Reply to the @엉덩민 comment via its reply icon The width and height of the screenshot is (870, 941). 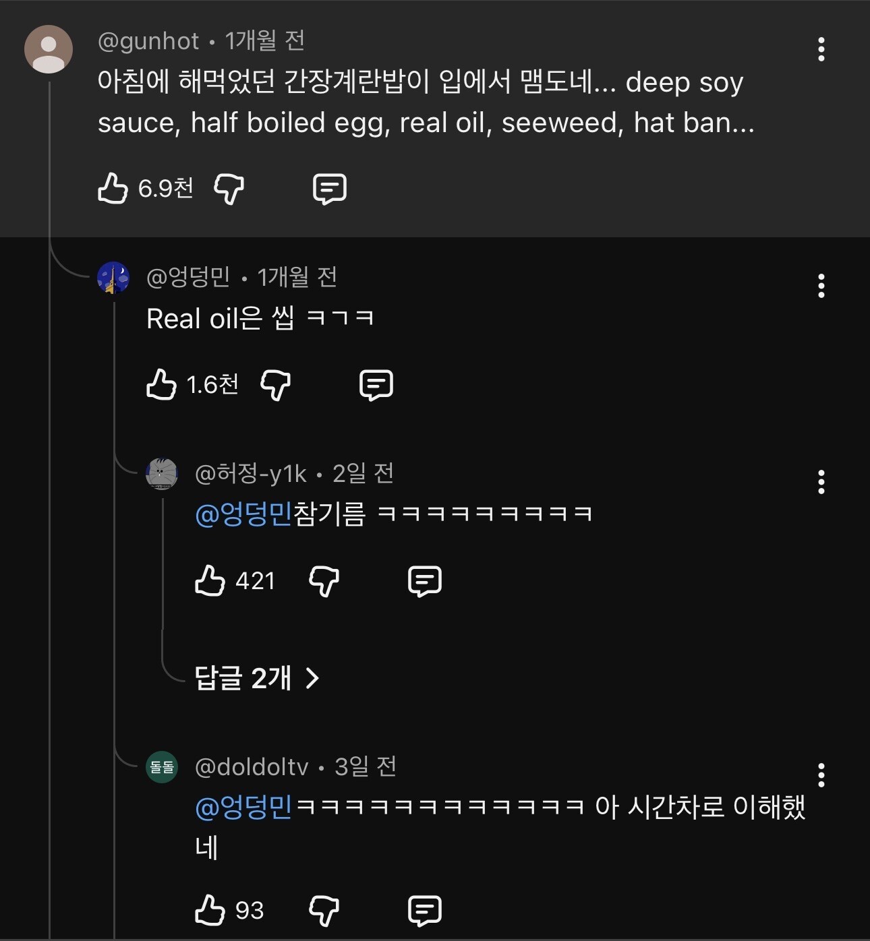(376, 385)
